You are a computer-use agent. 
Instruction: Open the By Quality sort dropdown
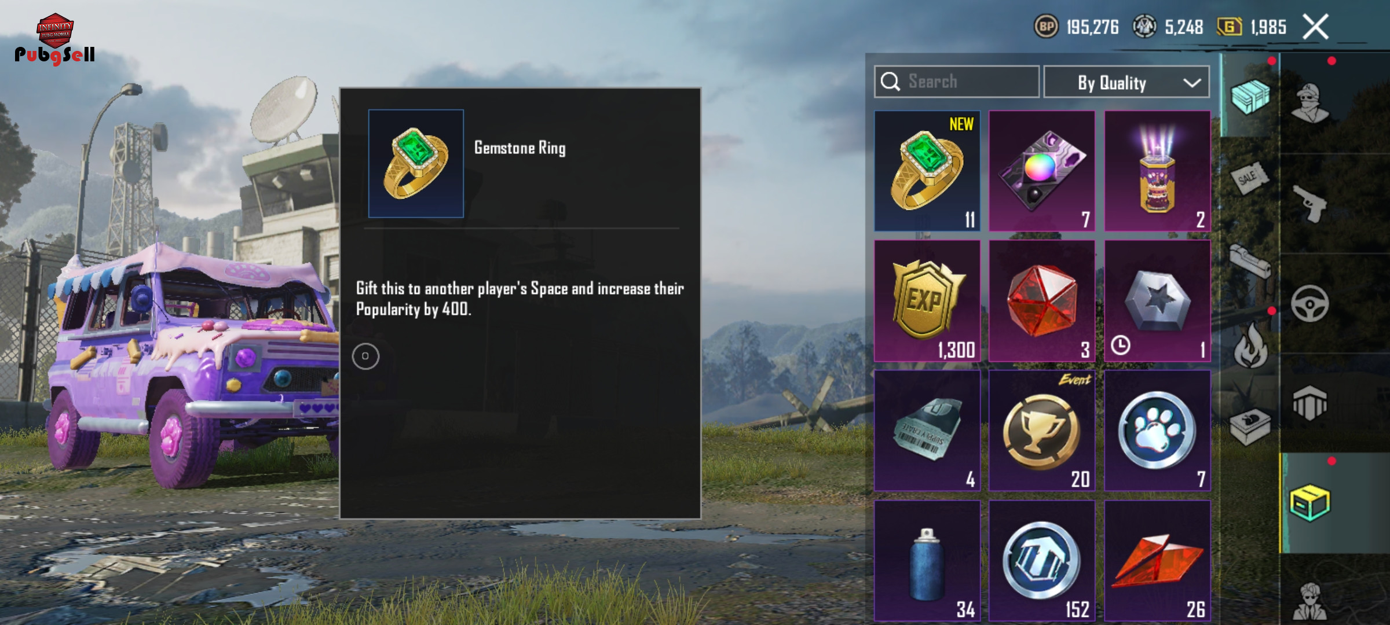1126,82
